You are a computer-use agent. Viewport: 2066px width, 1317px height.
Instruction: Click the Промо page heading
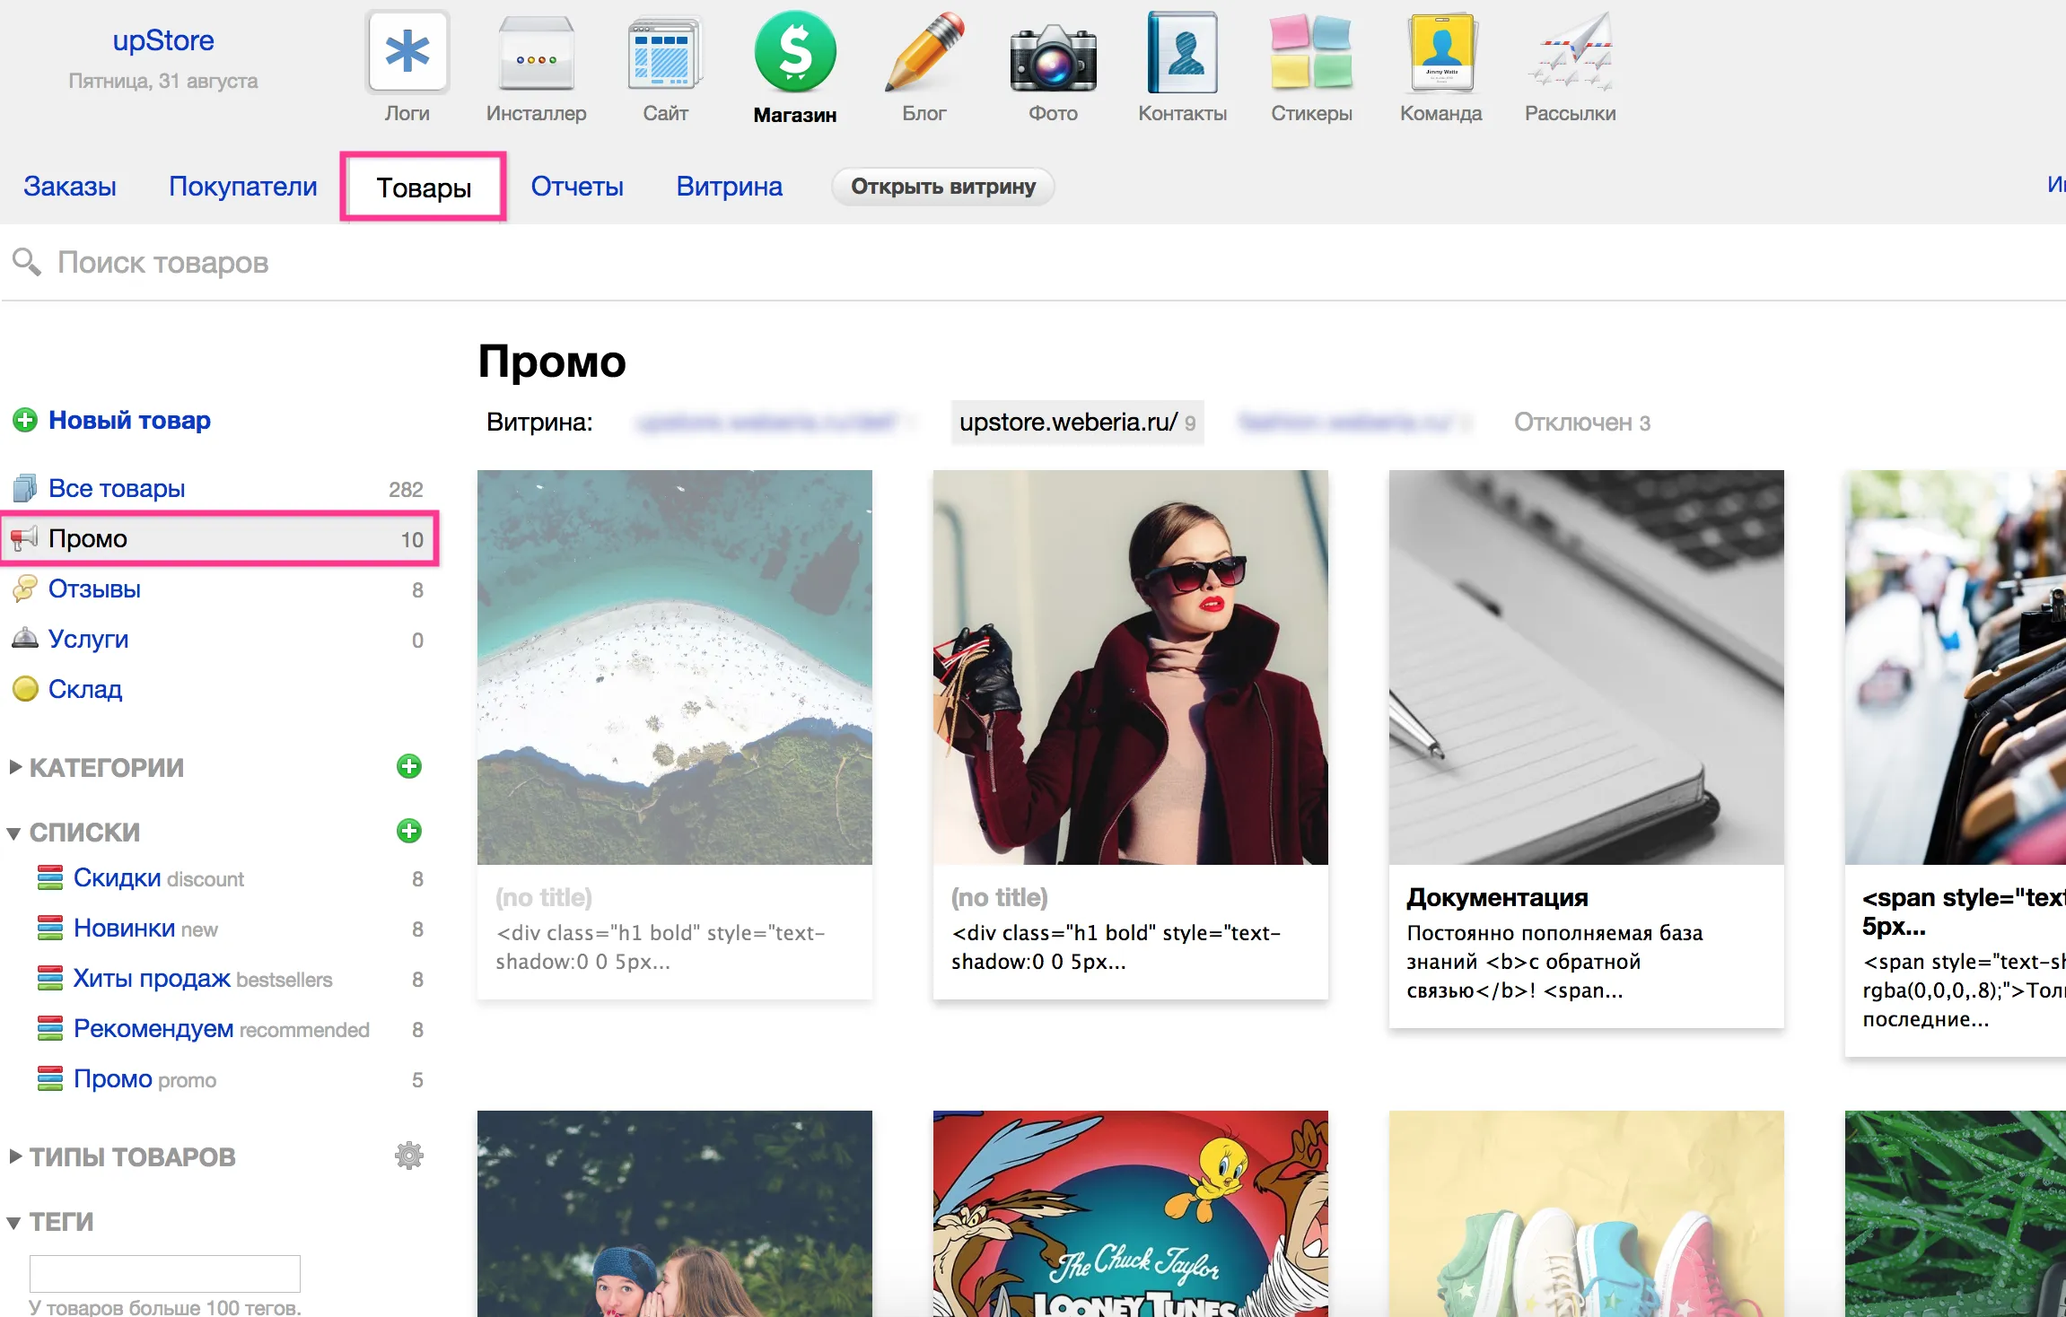click(552, 362)
